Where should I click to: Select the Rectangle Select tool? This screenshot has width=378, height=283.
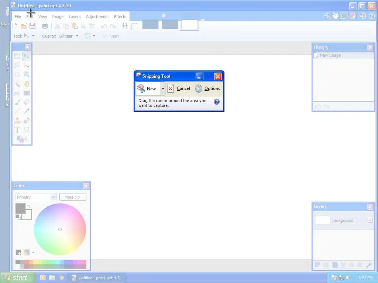pos(17,56)
